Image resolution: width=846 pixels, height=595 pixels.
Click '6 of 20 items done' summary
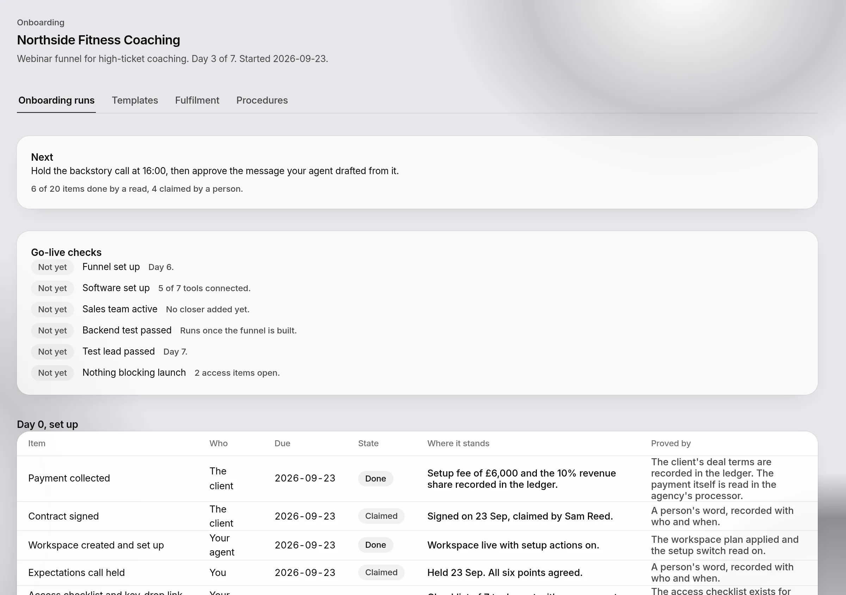point(137,189)
